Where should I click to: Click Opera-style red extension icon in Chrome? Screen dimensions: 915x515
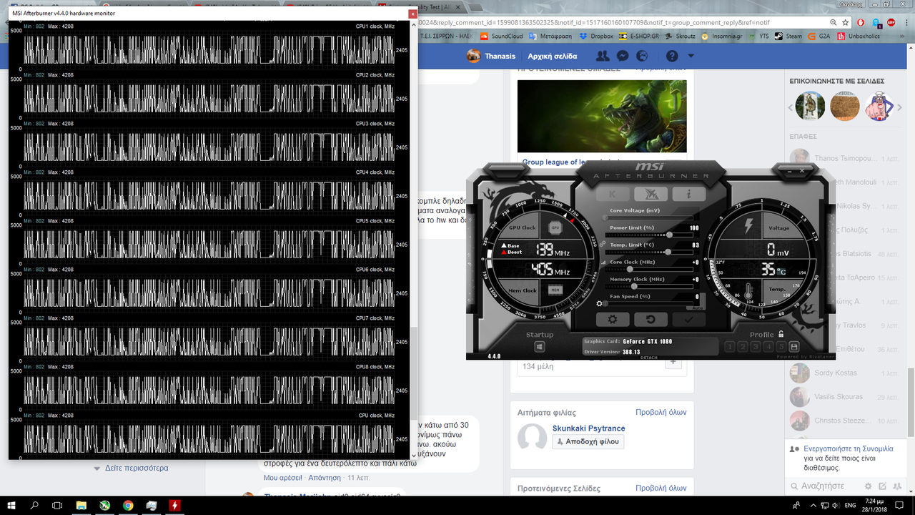click(861, 22)
